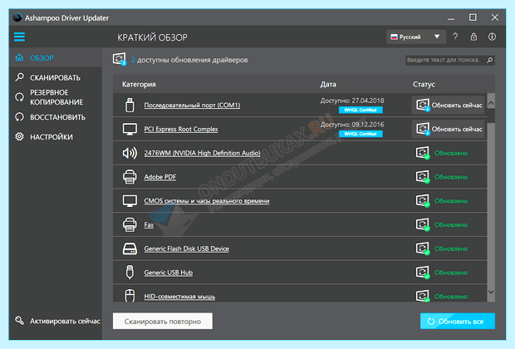This screenshot has width=515, height=349.
Task: Click WHQL Certified badge for COM1
Action: tap(360, 110)
